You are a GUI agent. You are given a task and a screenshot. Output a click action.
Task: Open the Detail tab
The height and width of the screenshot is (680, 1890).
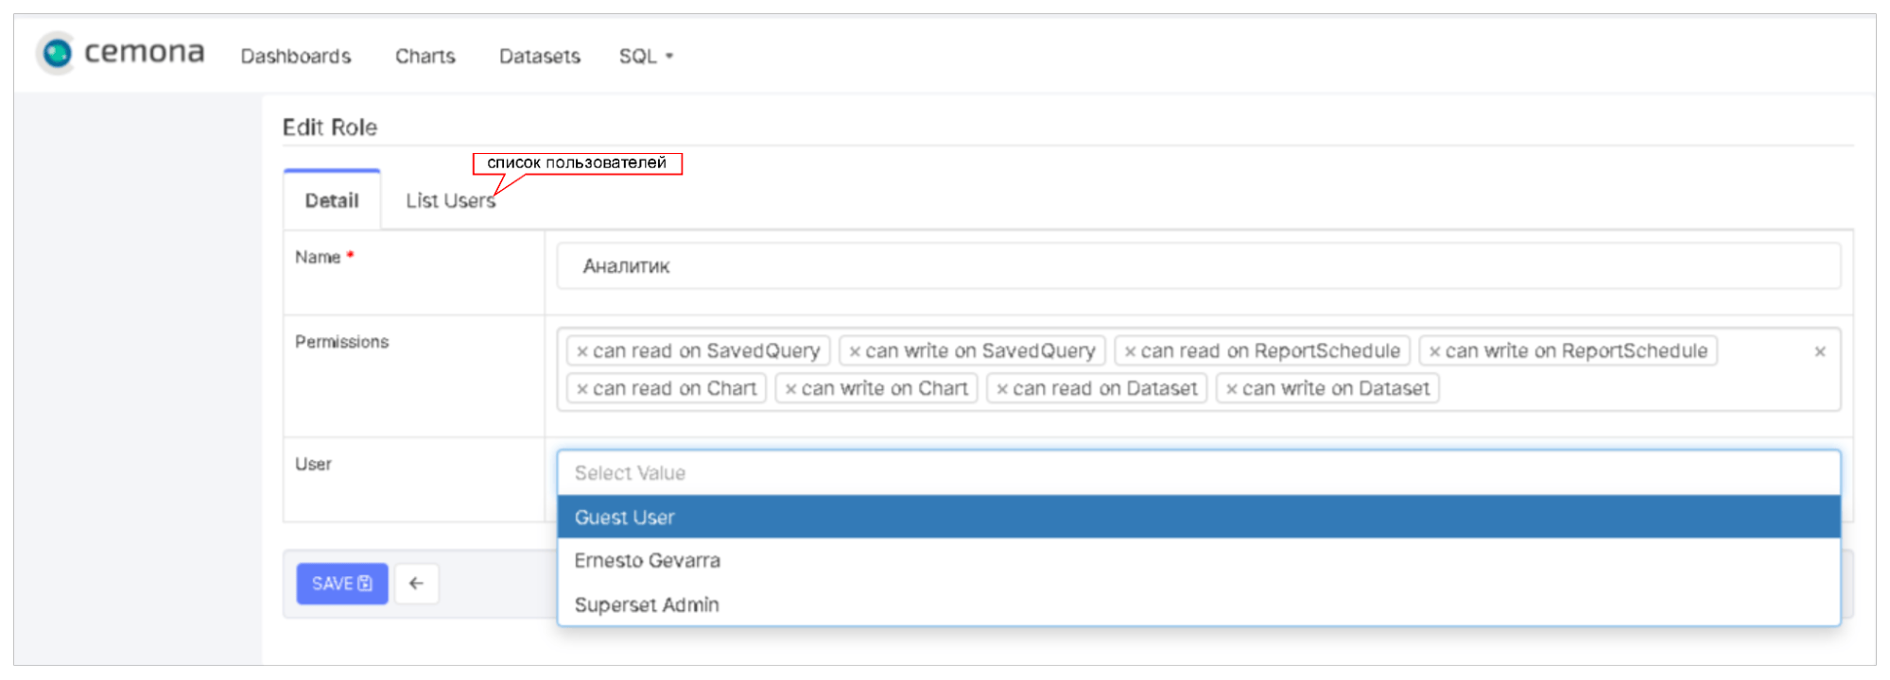332,201
